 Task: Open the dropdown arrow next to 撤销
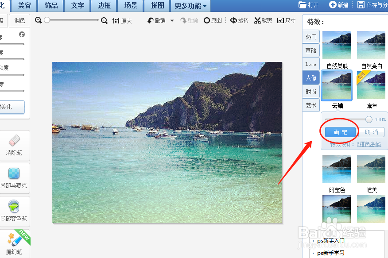pyautogui.click(x=172, y=21)
